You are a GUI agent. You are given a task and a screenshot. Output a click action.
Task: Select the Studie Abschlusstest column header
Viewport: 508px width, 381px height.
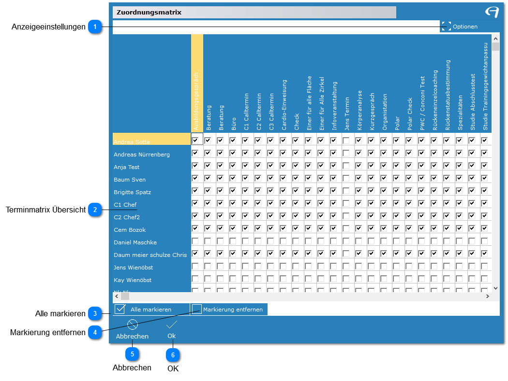coord(473,84)
